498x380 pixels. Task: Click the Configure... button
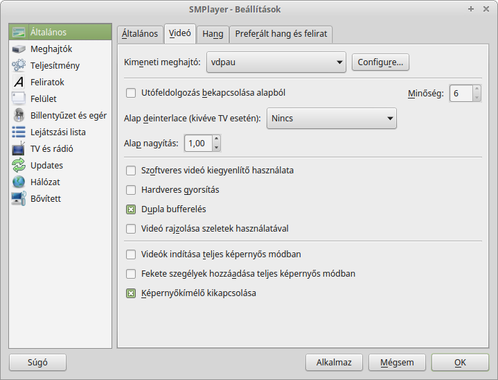click(380, 62)
